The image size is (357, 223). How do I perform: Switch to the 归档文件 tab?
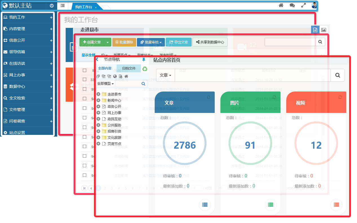pyautogui.click(x=129, y=68)
